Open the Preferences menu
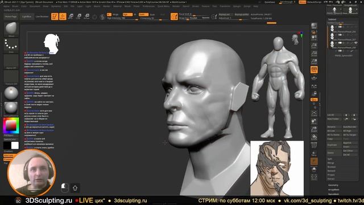Image resolution: width=364 pixels, height=205 pixels. point(148,6)
